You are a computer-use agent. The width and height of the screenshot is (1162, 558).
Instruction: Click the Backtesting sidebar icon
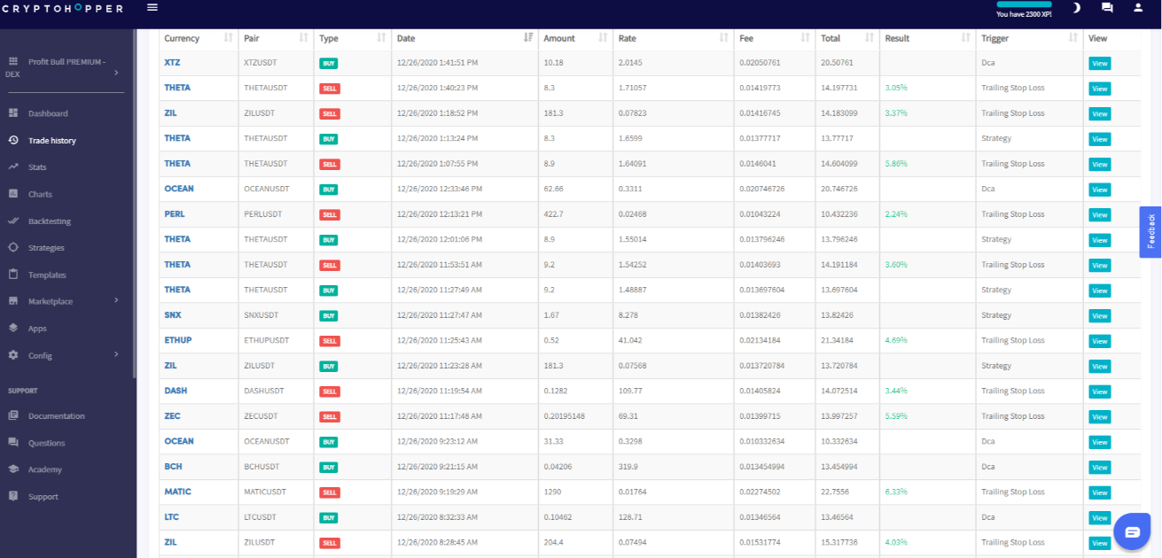click(13, 221)
